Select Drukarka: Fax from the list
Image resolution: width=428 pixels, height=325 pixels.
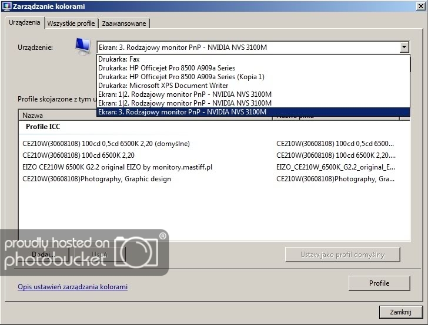click(x=253, y=59)
